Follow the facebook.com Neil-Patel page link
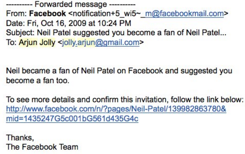 click(x=116, y=109)
